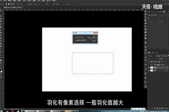Select the Path Selection arrow tool

(1, 55)
